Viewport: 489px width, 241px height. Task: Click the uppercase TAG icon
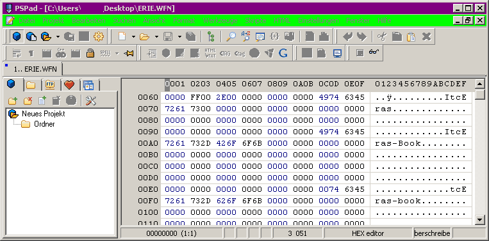pyautogui.click(x=225, y=54)
